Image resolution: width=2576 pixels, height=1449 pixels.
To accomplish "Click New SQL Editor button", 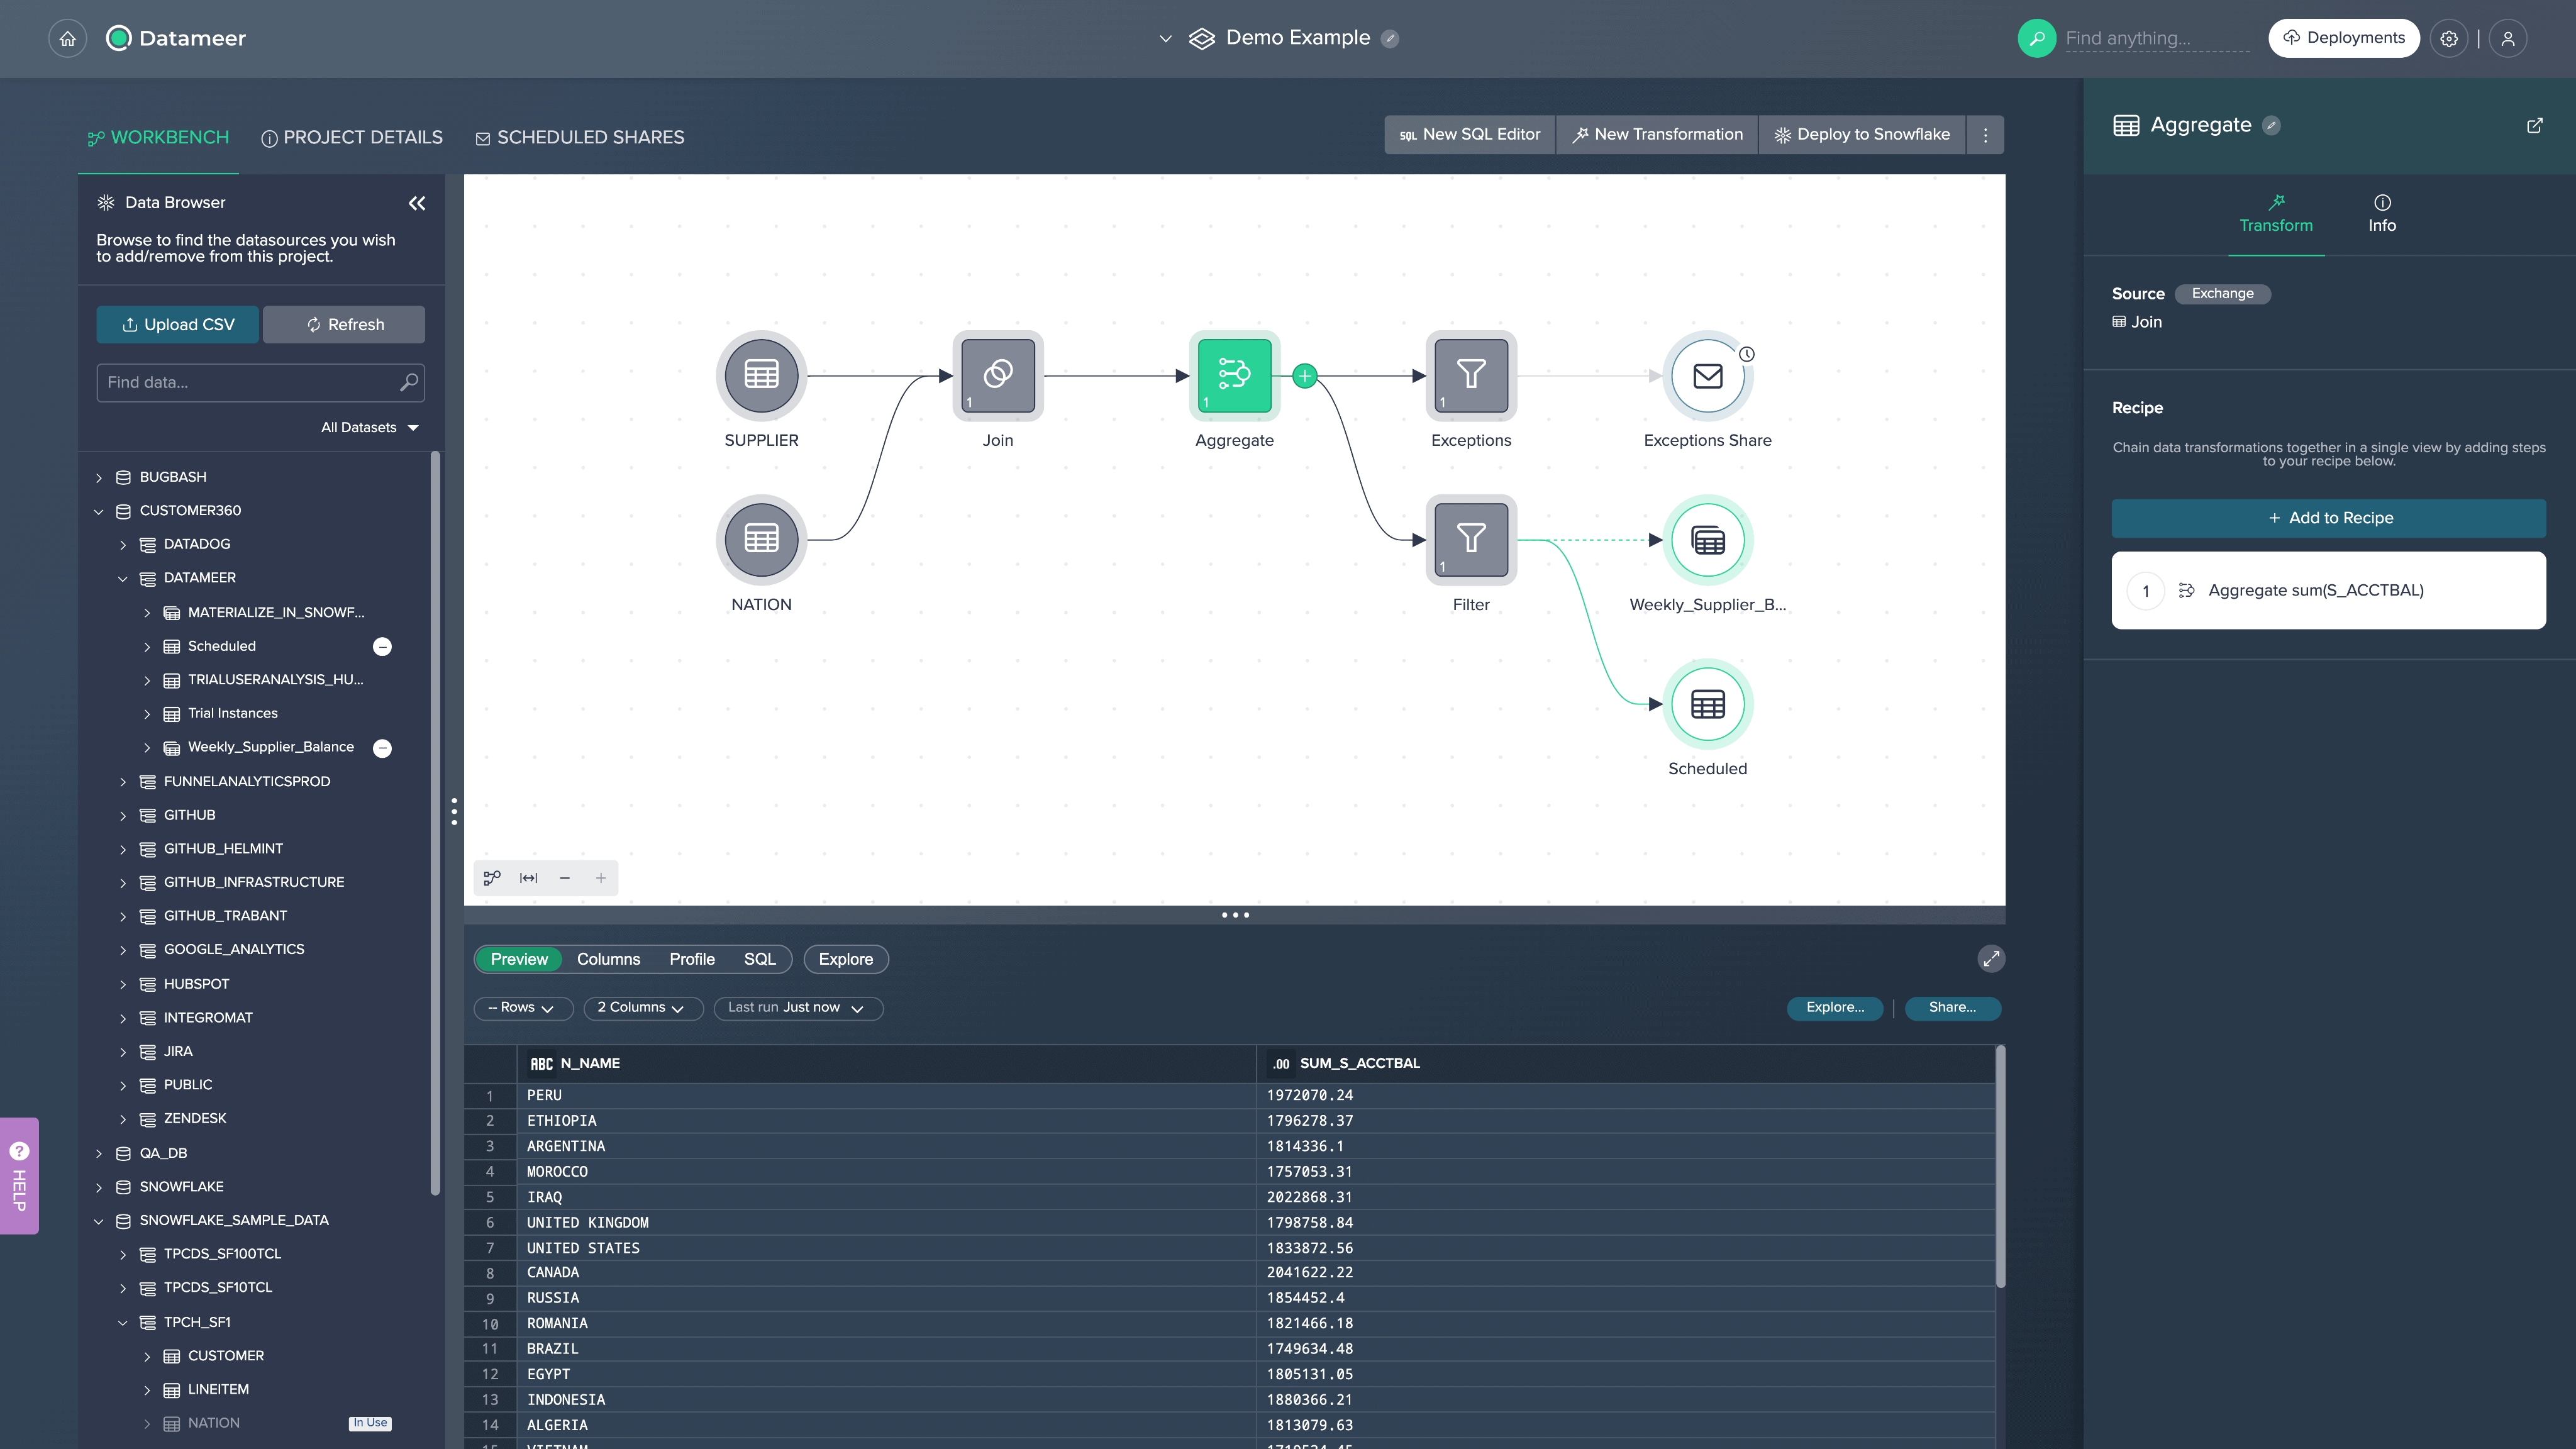I will pyautogui.click(x=1470, y=135).
